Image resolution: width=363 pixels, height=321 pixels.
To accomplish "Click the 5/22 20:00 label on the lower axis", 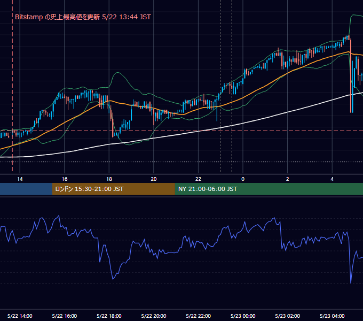I will click(154, 316).
